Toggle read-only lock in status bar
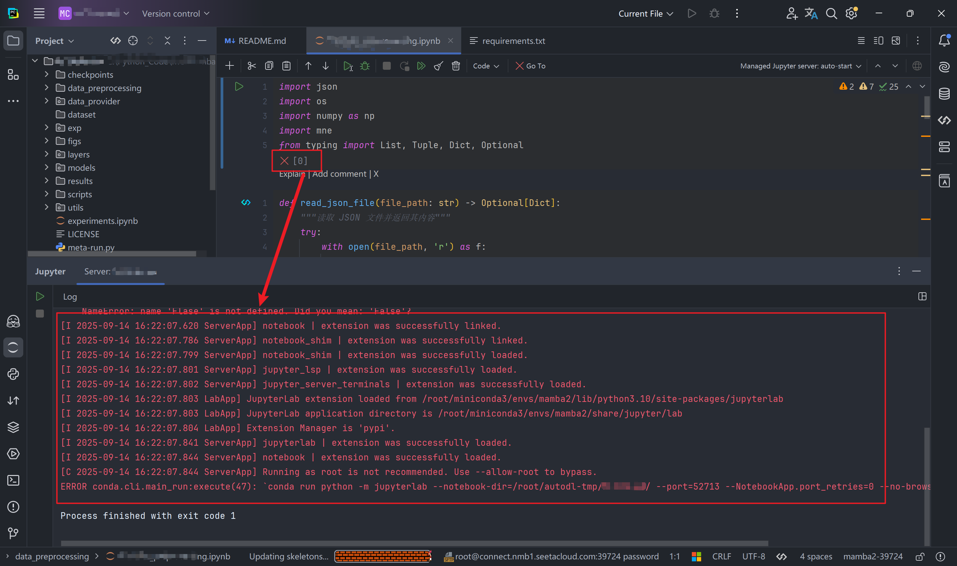The height and width of the screenshot is (566, 957). click(x=920, y=557)
